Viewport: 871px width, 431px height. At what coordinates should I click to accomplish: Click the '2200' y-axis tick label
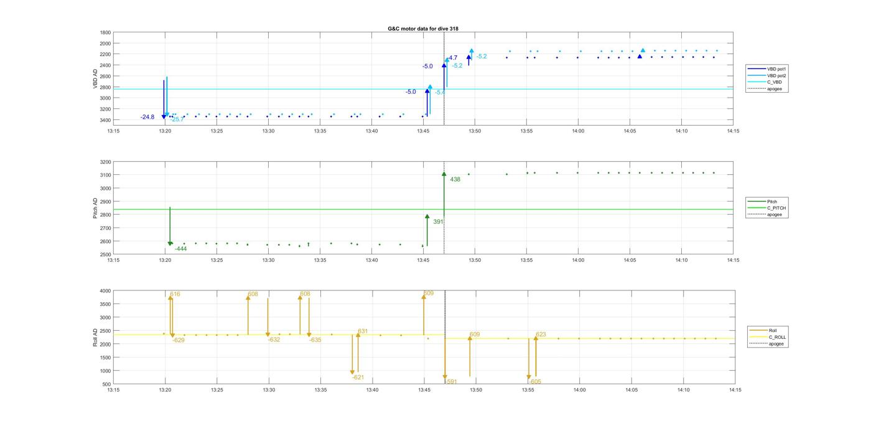coord(105,55)
